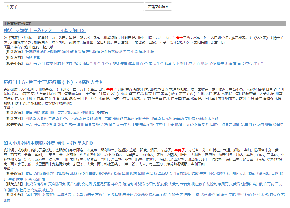Open the 绿豆壳 herb link
Viewport: 290px width, 208px height.
pos(227,124)
